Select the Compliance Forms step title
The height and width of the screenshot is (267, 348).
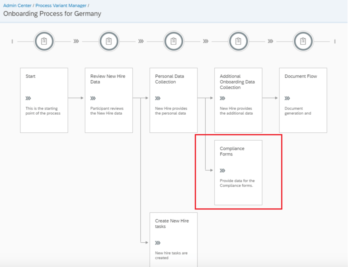[232, 151]
